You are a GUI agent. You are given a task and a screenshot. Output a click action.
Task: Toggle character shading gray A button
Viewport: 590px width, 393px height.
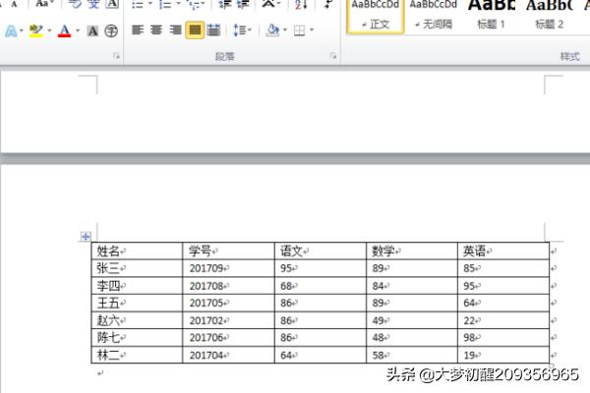pos(92,30)
